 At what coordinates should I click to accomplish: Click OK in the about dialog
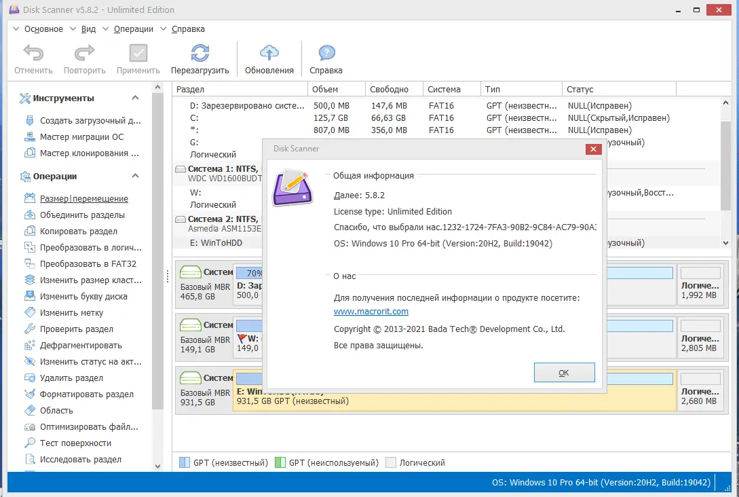pos(564,373)
